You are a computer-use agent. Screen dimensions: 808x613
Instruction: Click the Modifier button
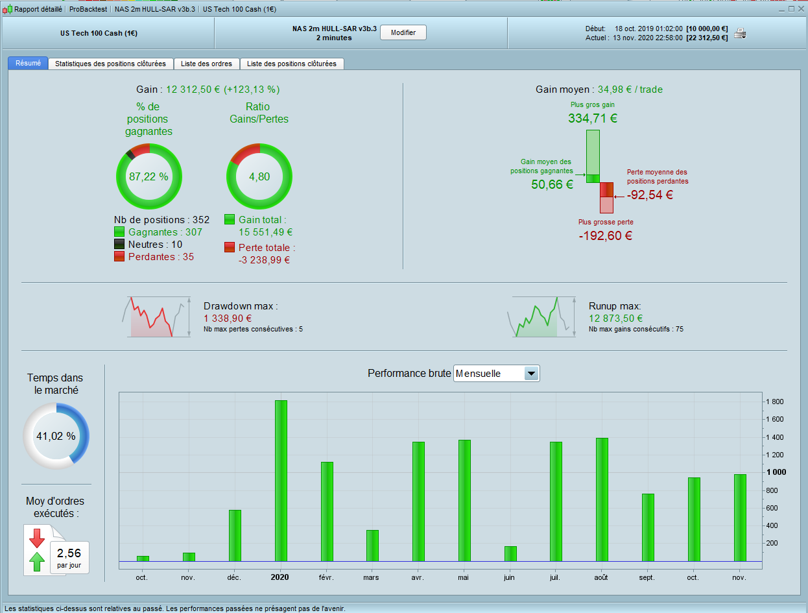pyautogui.click(x=403, y=32)
